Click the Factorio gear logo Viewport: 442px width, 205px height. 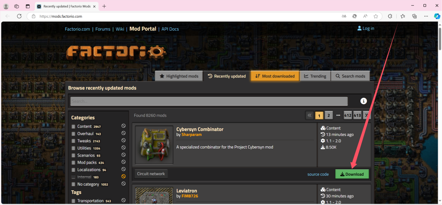(116, 52)
